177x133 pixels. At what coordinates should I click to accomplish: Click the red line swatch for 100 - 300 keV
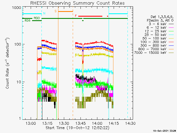171,42
